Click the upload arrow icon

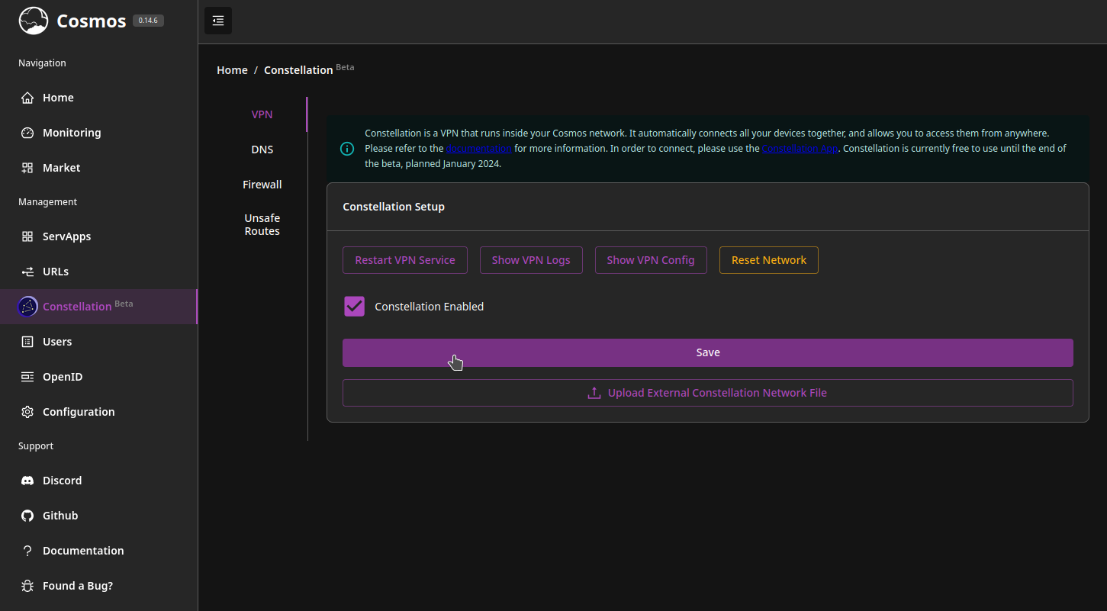point(594,393)
